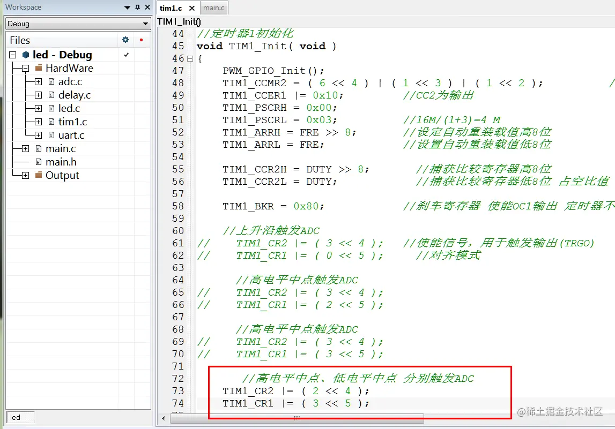The image size is (615, 429).
Task: Click TIM1_BKR = 0x80 statement
Action: pos(273,206)
